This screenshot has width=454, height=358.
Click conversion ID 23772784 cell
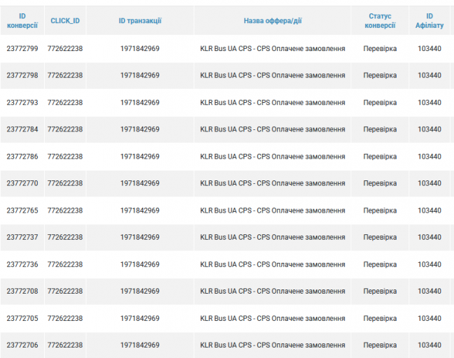click(x=22, y=129)
